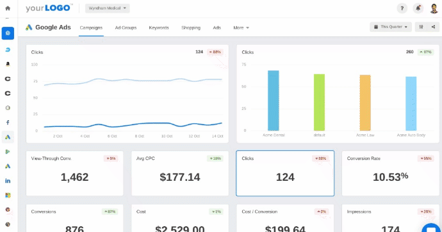Open the LinkedIn integration in sidebar

[x=8, y=180]
